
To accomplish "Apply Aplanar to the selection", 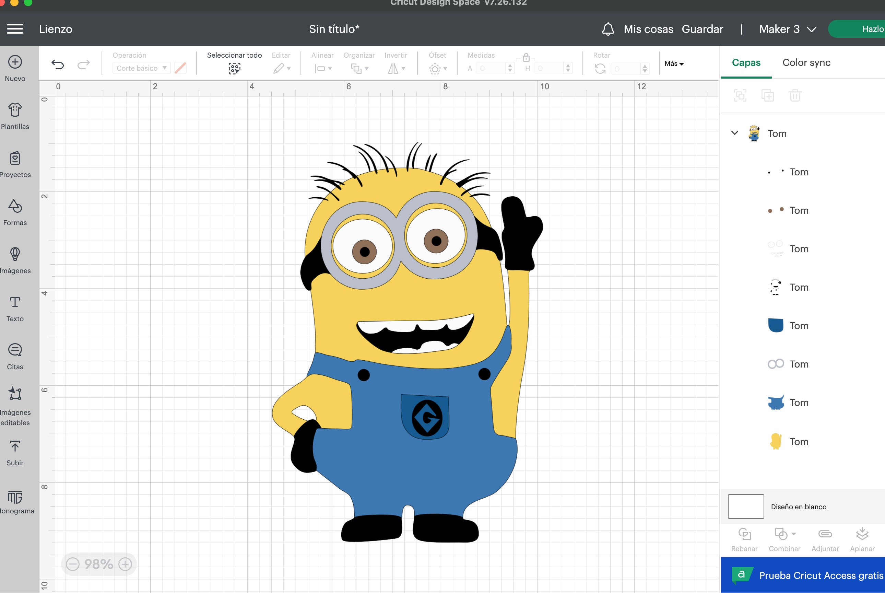I will [x=862, y=534].
